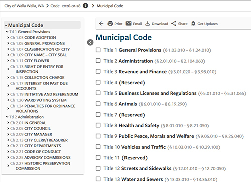Click the Get Updates bell icon
251x182 pixels.
193,24
